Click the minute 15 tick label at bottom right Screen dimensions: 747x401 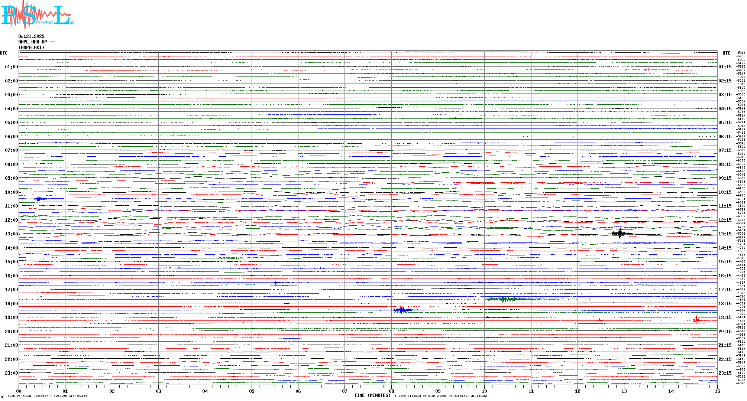tap(717, 391)
